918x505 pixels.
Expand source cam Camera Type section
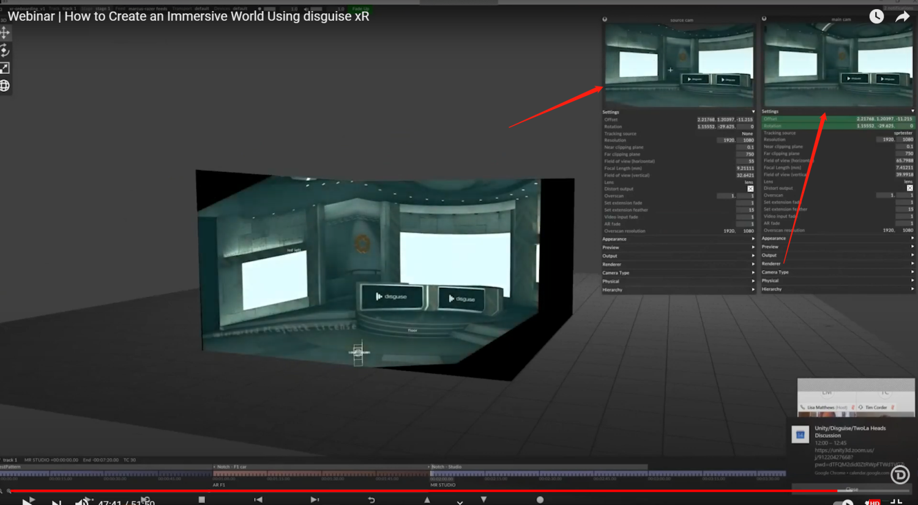[679, 272]
